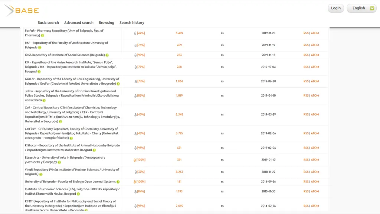This screenshot has width=380, height=214.
Task: Click the open access lock icon in RAF row
Action: click(135, 45)
